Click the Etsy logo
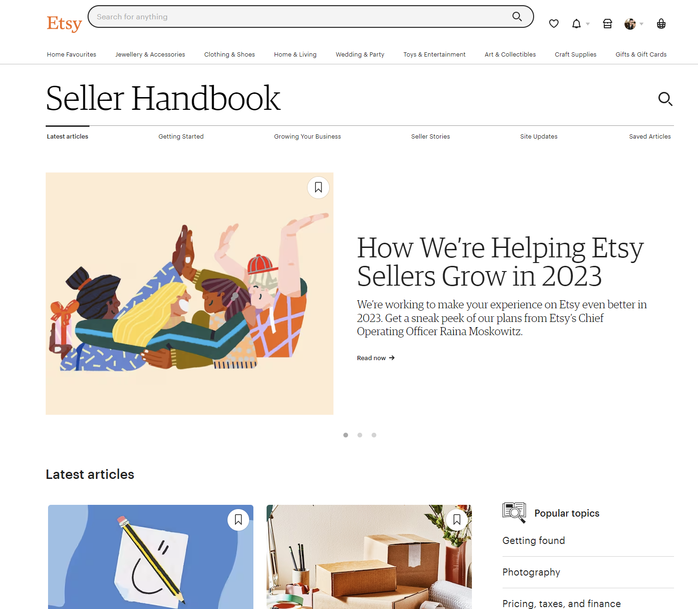Screen dimensions: 698x609 point(65,24)
